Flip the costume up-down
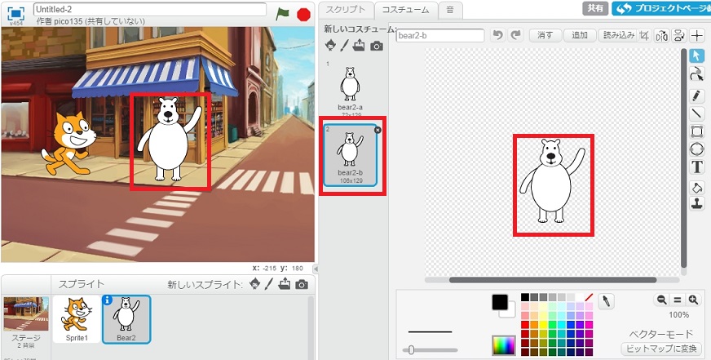The image size is (711, 360). (679, 35)
